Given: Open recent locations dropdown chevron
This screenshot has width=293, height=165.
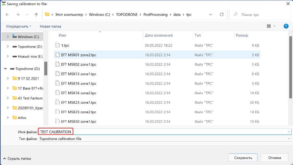Looking at the screenshot, I should (x=27, y=15).
